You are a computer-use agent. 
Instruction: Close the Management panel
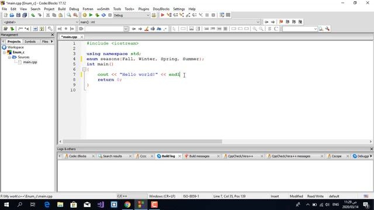pyautogui.click(x=53, y=35)
